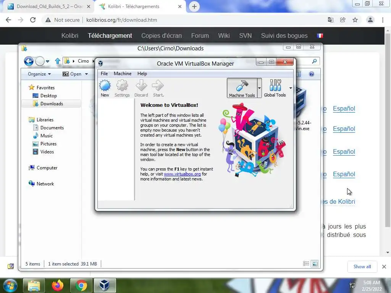Image resolution: width=391 pixels, height=293 pixels.
Task: Open the Wiki link on Kolibri site
Action: tap(224, 35)
